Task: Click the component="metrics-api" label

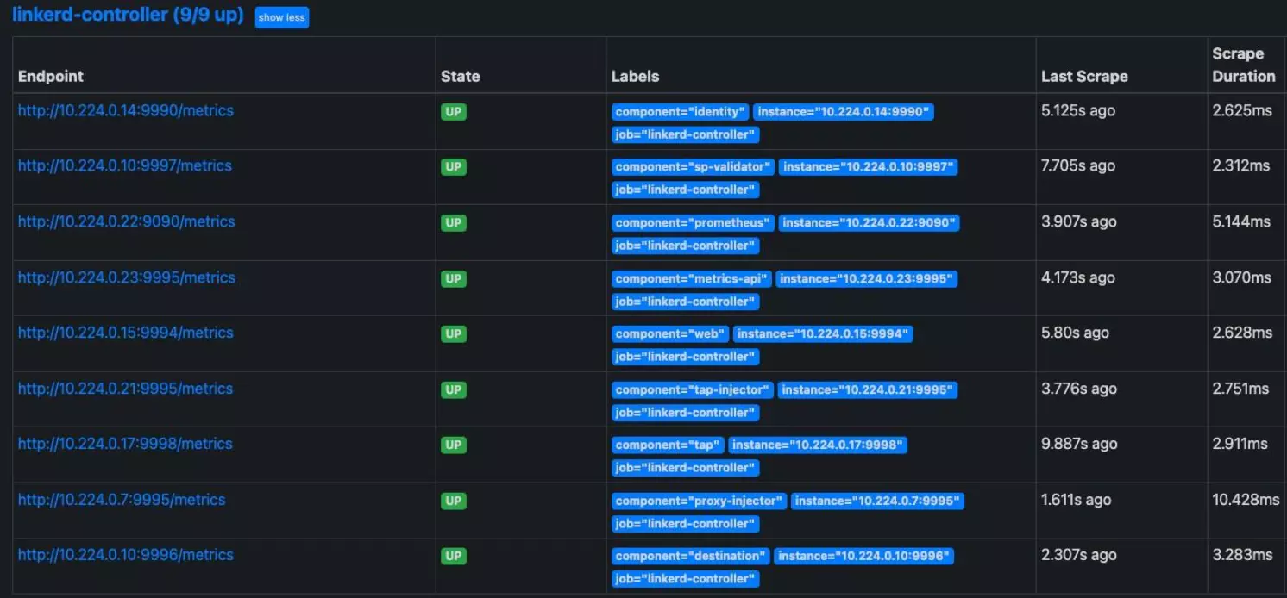Action: (692, 279)
